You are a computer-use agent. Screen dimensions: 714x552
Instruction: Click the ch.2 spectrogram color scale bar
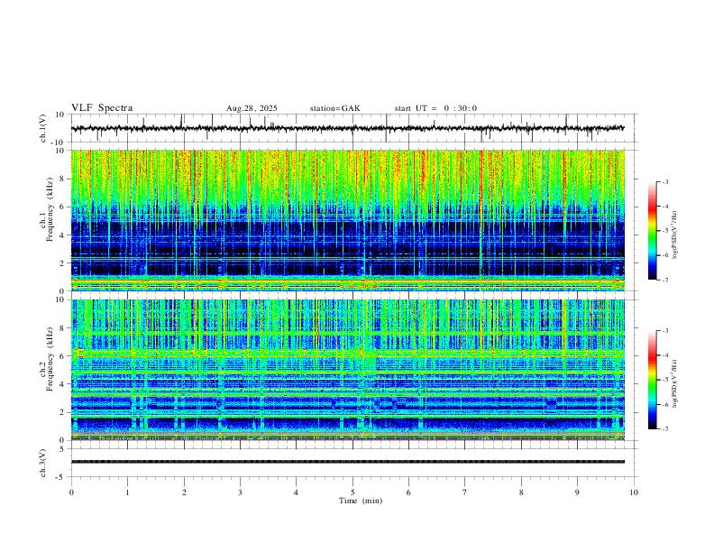pyautogui.click(x=652, y=380)
